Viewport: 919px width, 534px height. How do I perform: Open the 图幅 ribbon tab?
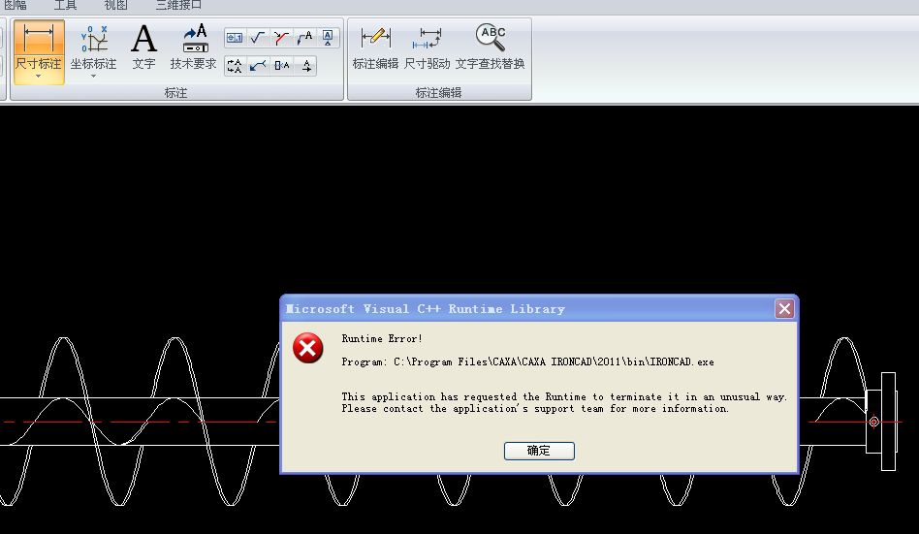[x=15, y=5]
